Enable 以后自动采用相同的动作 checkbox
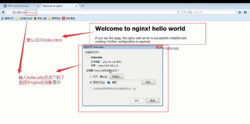The width and height of the screenshot is (250, 124). coord(91,89)
